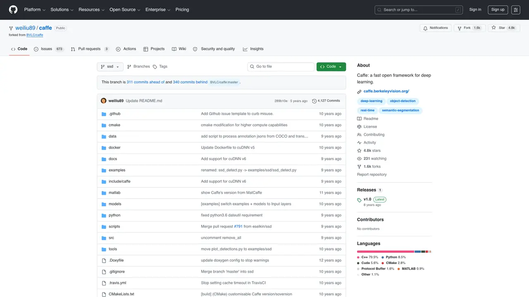This screenshot has width=529, height=297.
Task: Switch to the Actions tab
Action: [126, 49]
